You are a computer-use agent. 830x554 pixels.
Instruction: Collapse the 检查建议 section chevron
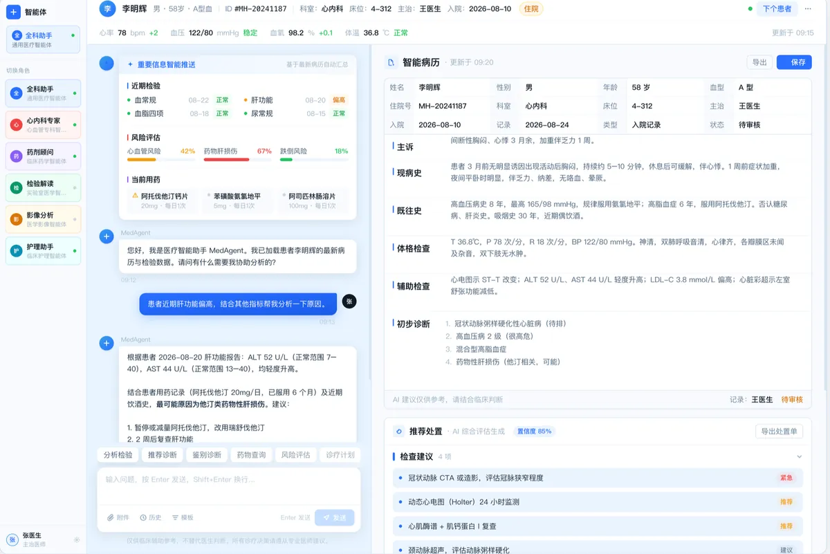(x=800, y=456)
